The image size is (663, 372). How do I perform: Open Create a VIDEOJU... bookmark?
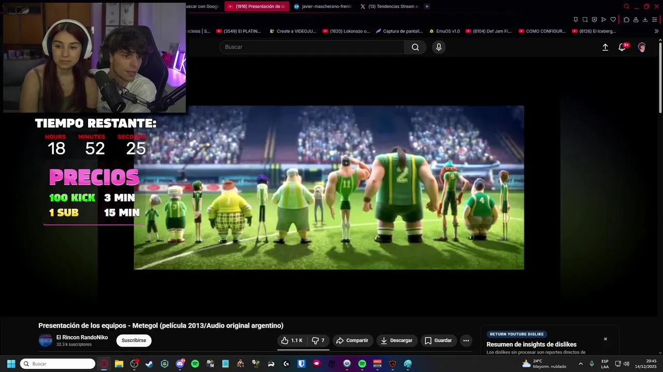tap(293, 31)
